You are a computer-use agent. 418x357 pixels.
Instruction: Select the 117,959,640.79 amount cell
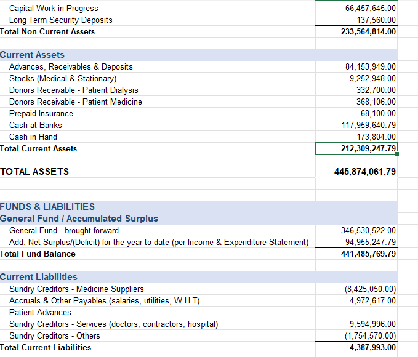click(356, 126)
